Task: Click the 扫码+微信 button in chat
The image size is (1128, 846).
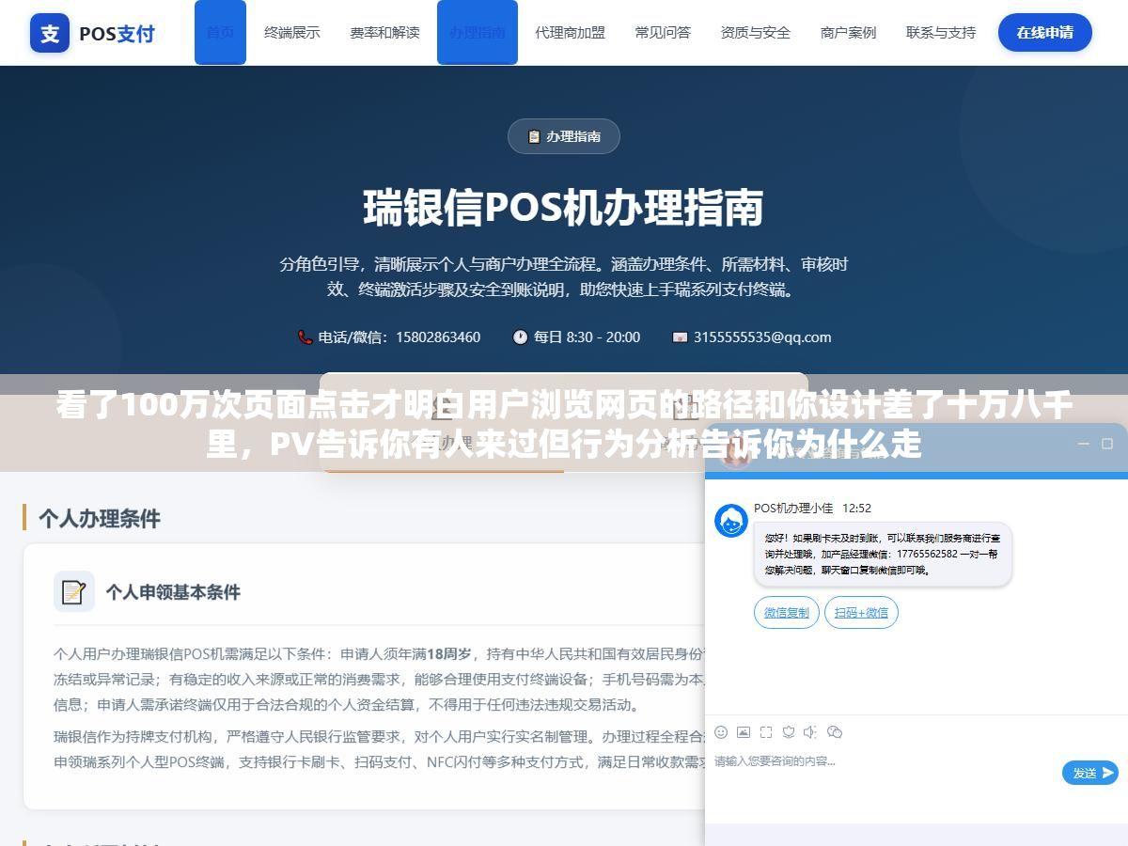Action: 861,612
